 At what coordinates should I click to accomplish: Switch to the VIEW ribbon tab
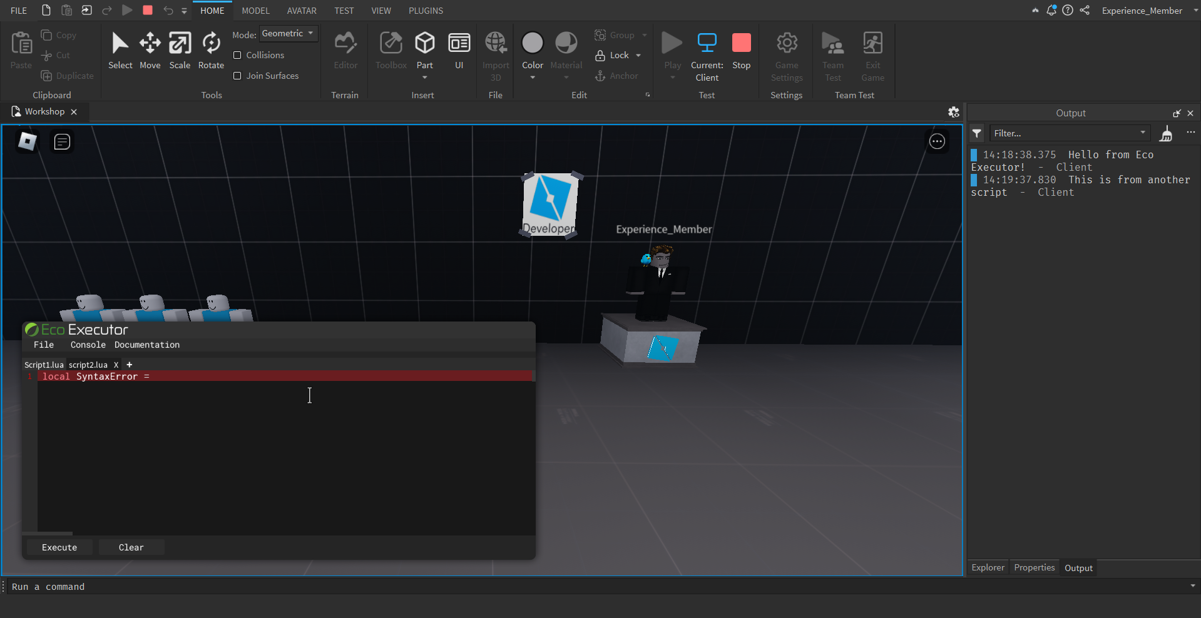[381, 11]
